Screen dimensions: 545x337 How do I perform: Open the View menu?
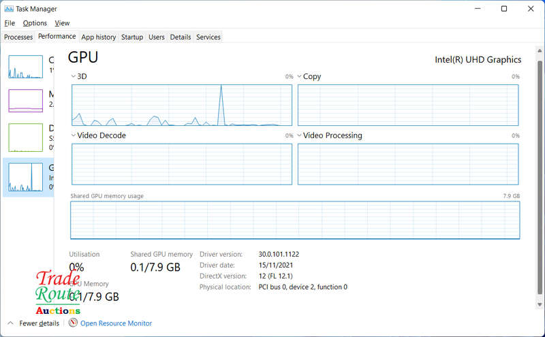(62, 23)
